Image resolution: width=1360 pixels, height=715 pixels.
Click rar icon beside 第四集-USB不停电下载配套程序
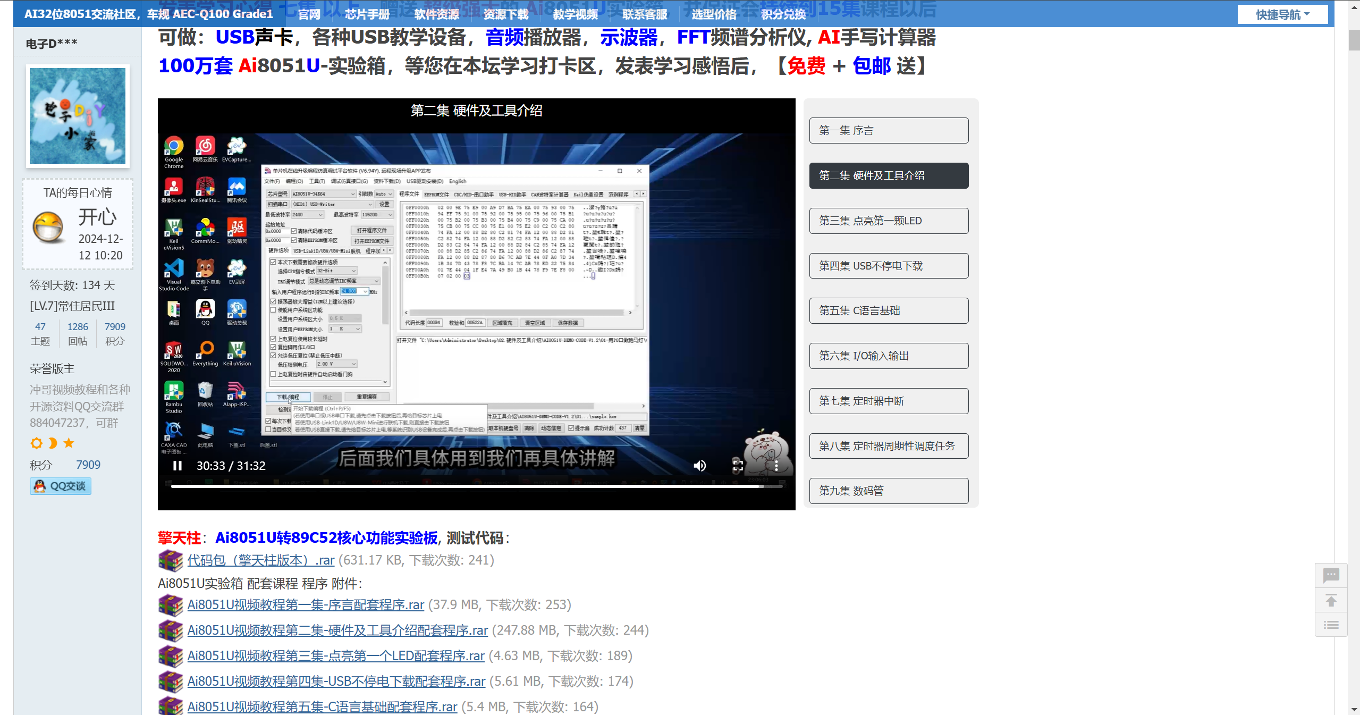pos(171,682)
